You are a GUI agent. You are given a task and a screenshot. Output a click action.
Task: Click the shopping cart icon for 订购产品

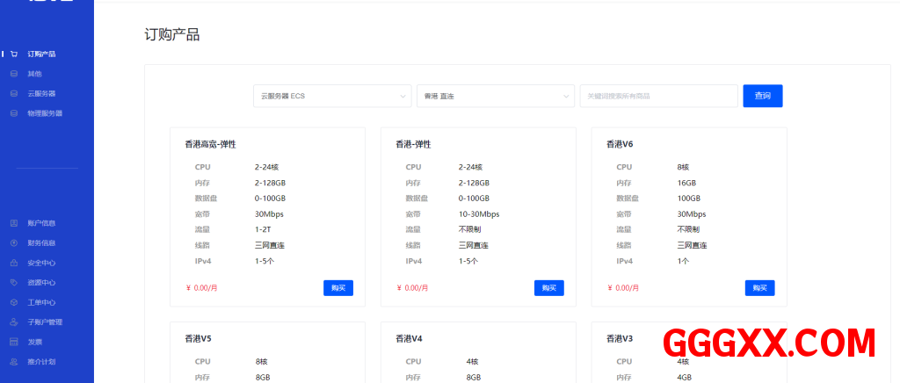pyautogui.click(x=14, y=54)
